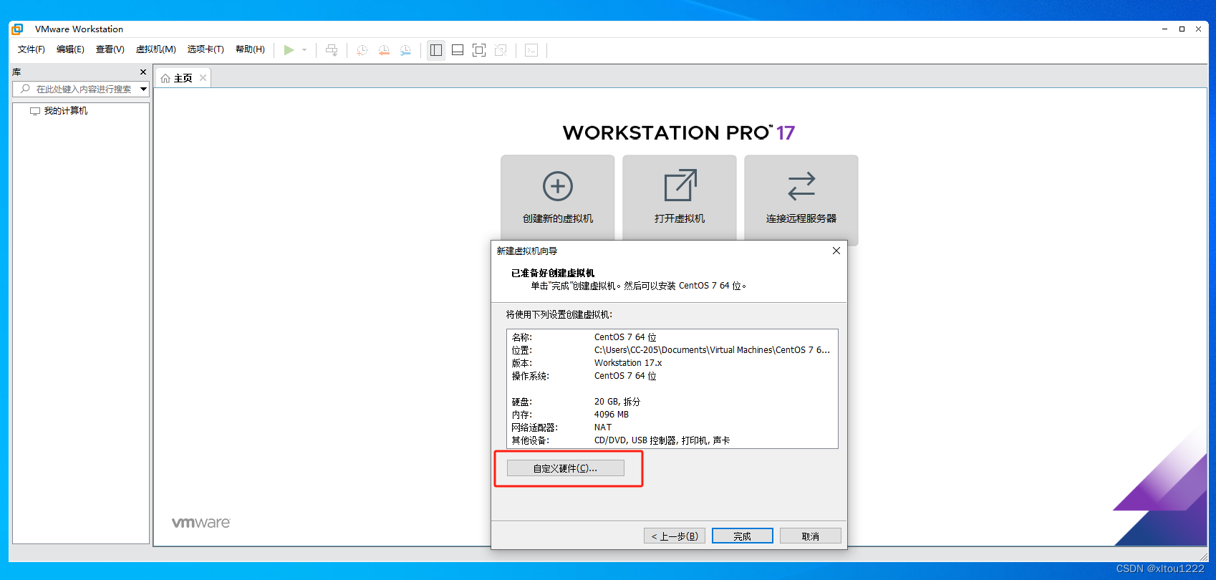Open the 文件(F) menu

[32, 49]
